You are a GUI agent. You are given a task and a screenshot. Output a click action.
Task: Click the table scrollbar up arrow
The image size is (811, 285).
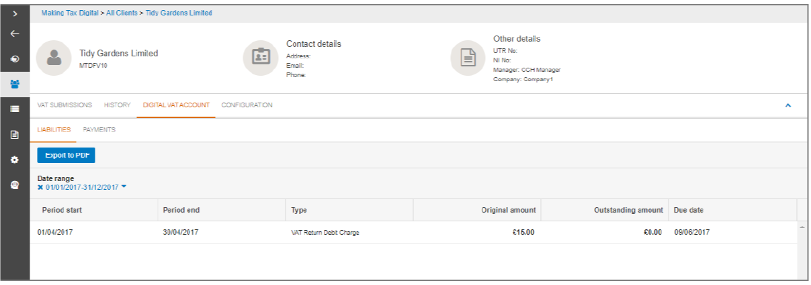pyautogui.click(x=802, y=229)
